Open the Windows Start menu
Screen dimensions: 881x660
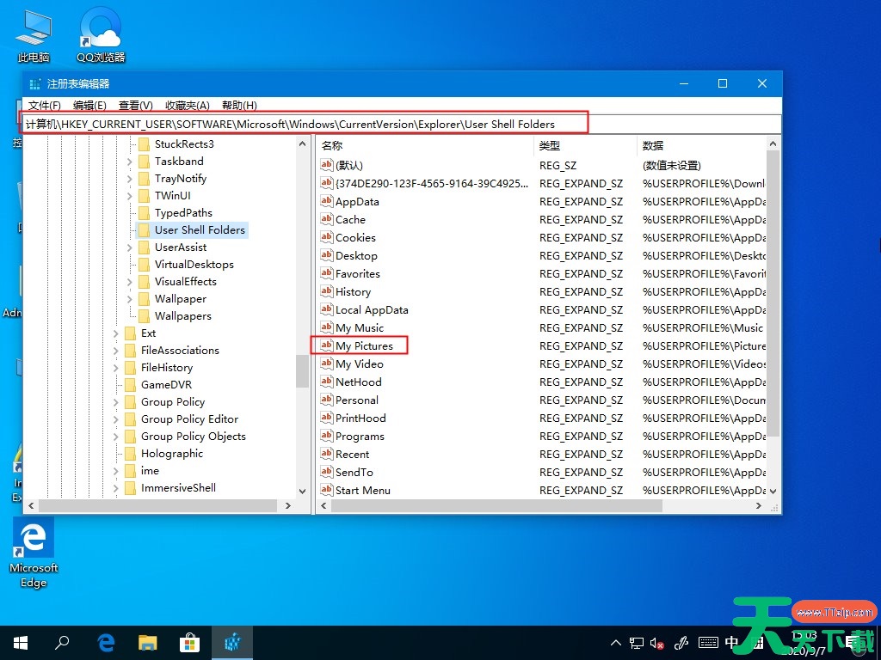[x=21, y=642]
